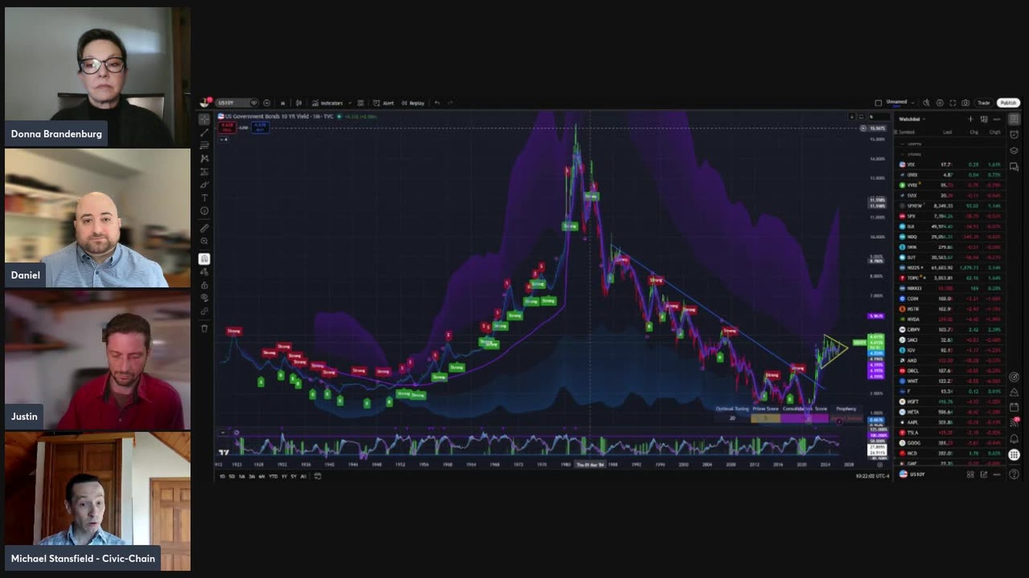Toggle the magnet mode tool
The height and width of the screenshot is (578, 1029).
pos(204,259)
